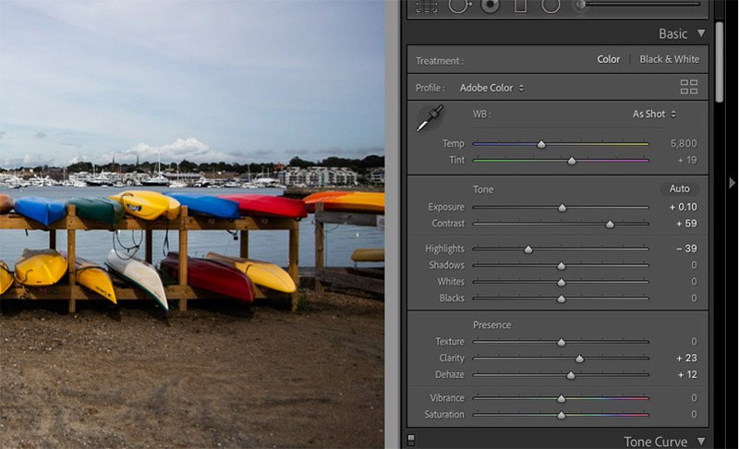Click the Adjustment Brush slider knob
The height and width of the screenshot is (449, 739).
pos(581,6)
